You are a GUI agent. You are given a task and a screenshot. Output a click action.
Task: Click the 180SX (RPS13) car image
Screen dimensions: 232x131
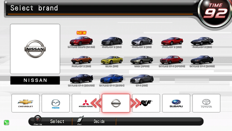[142, 60]
